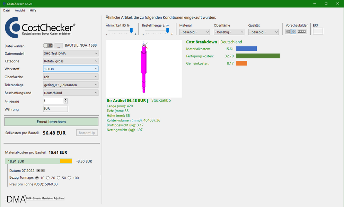The image size is (344, 207).
Task: Click the 18.91 EUR material price bar
Action: 38,161
